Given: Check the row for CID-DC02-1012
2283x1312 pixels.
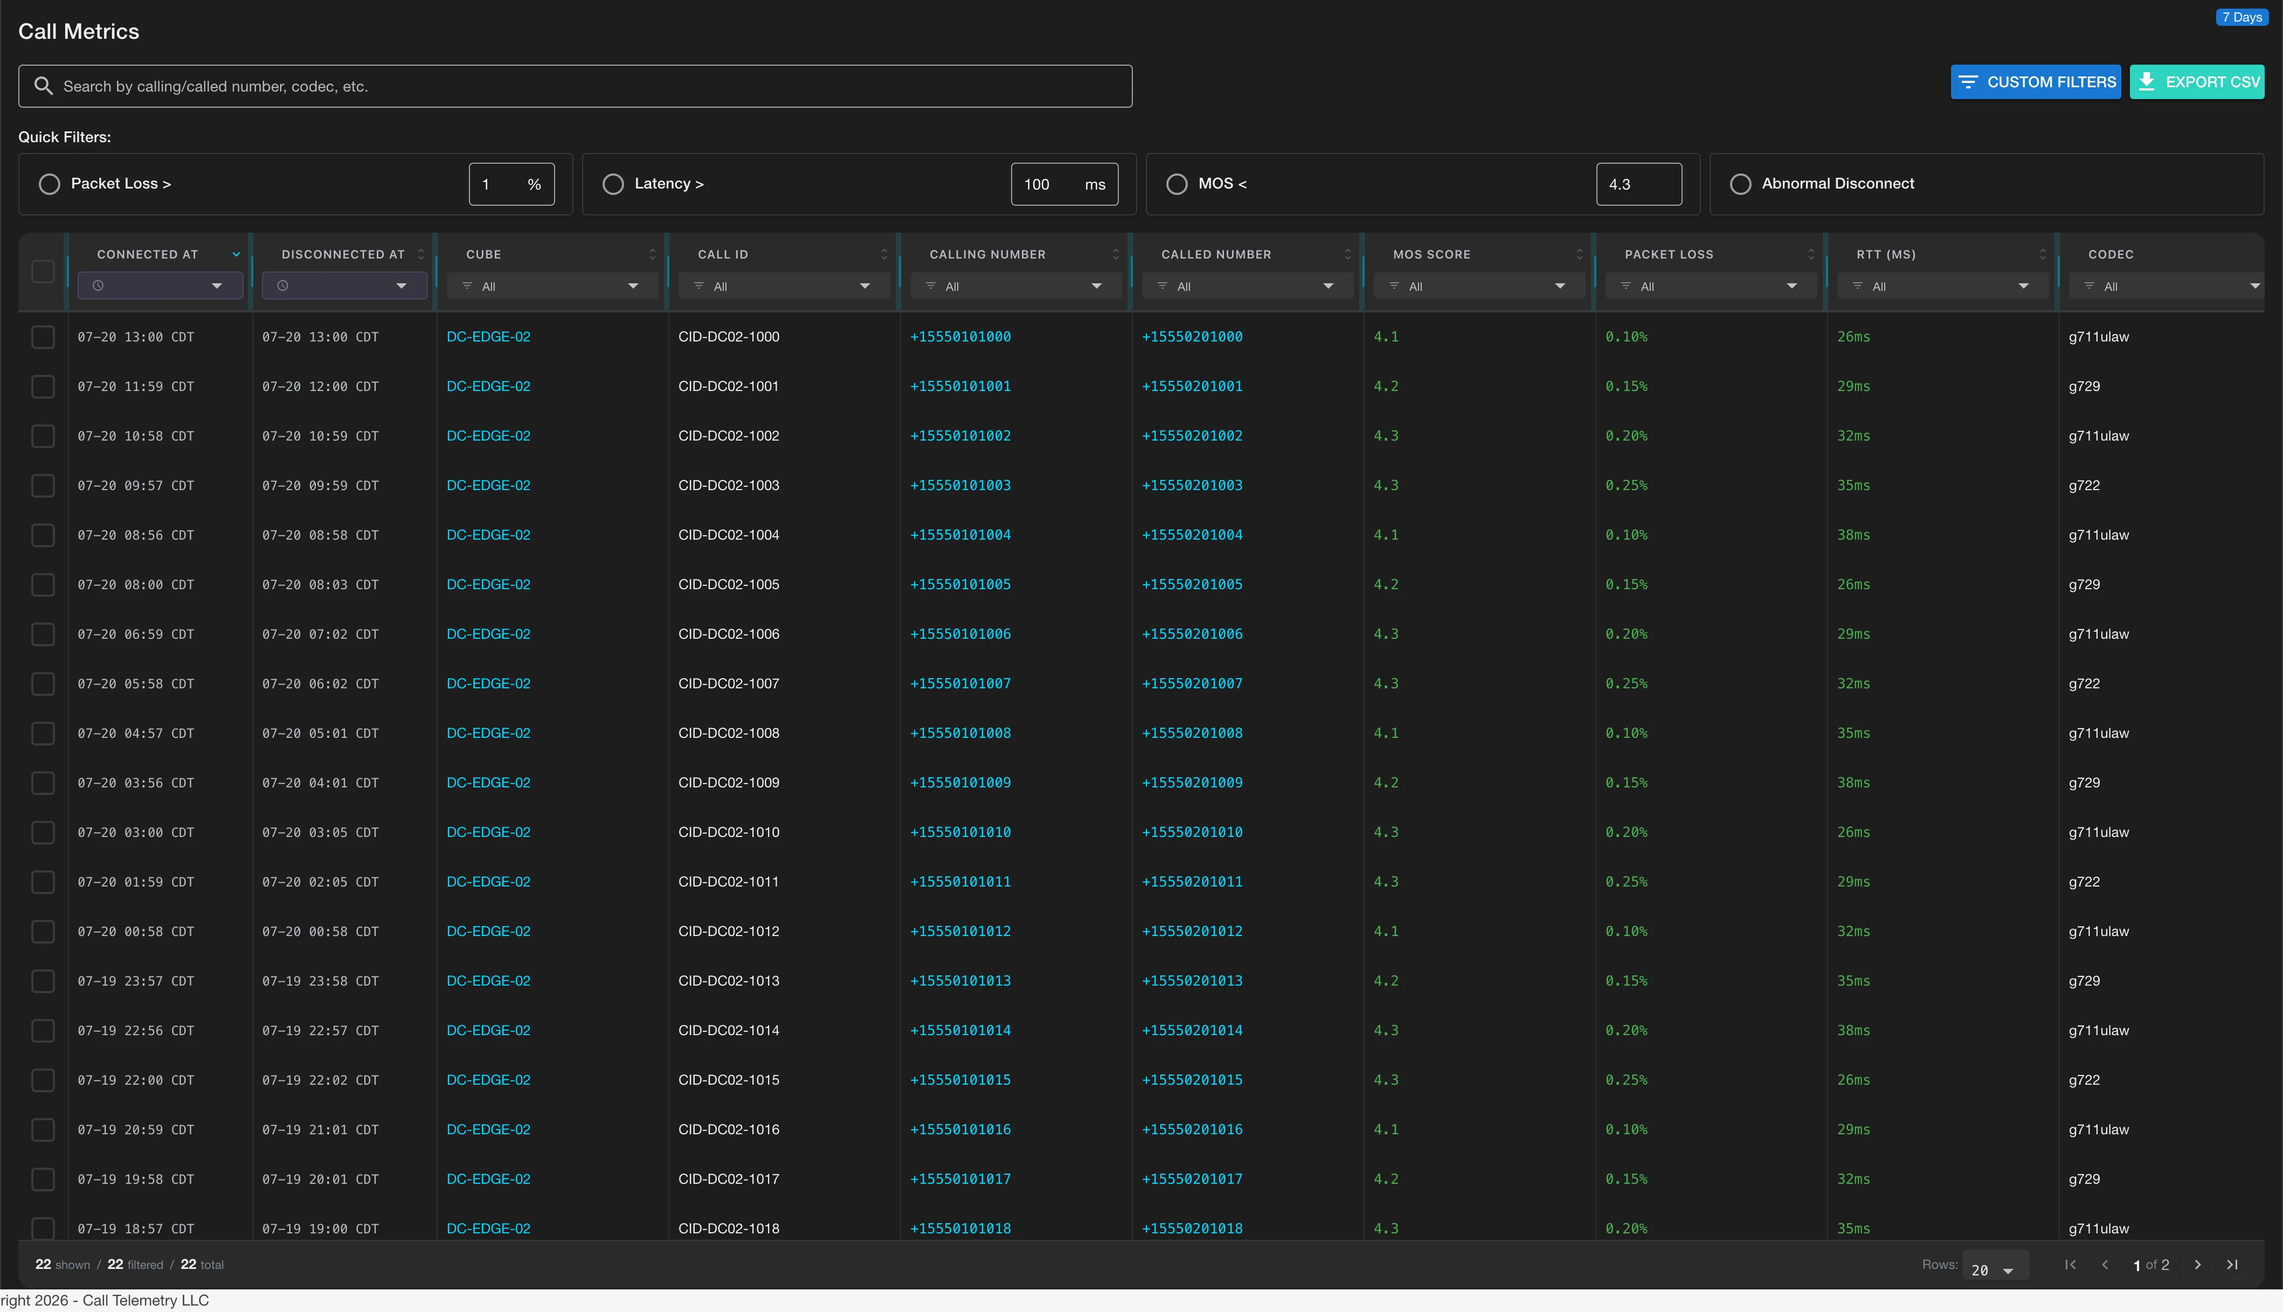Looking at the screenshot, I should click(43, 932).
